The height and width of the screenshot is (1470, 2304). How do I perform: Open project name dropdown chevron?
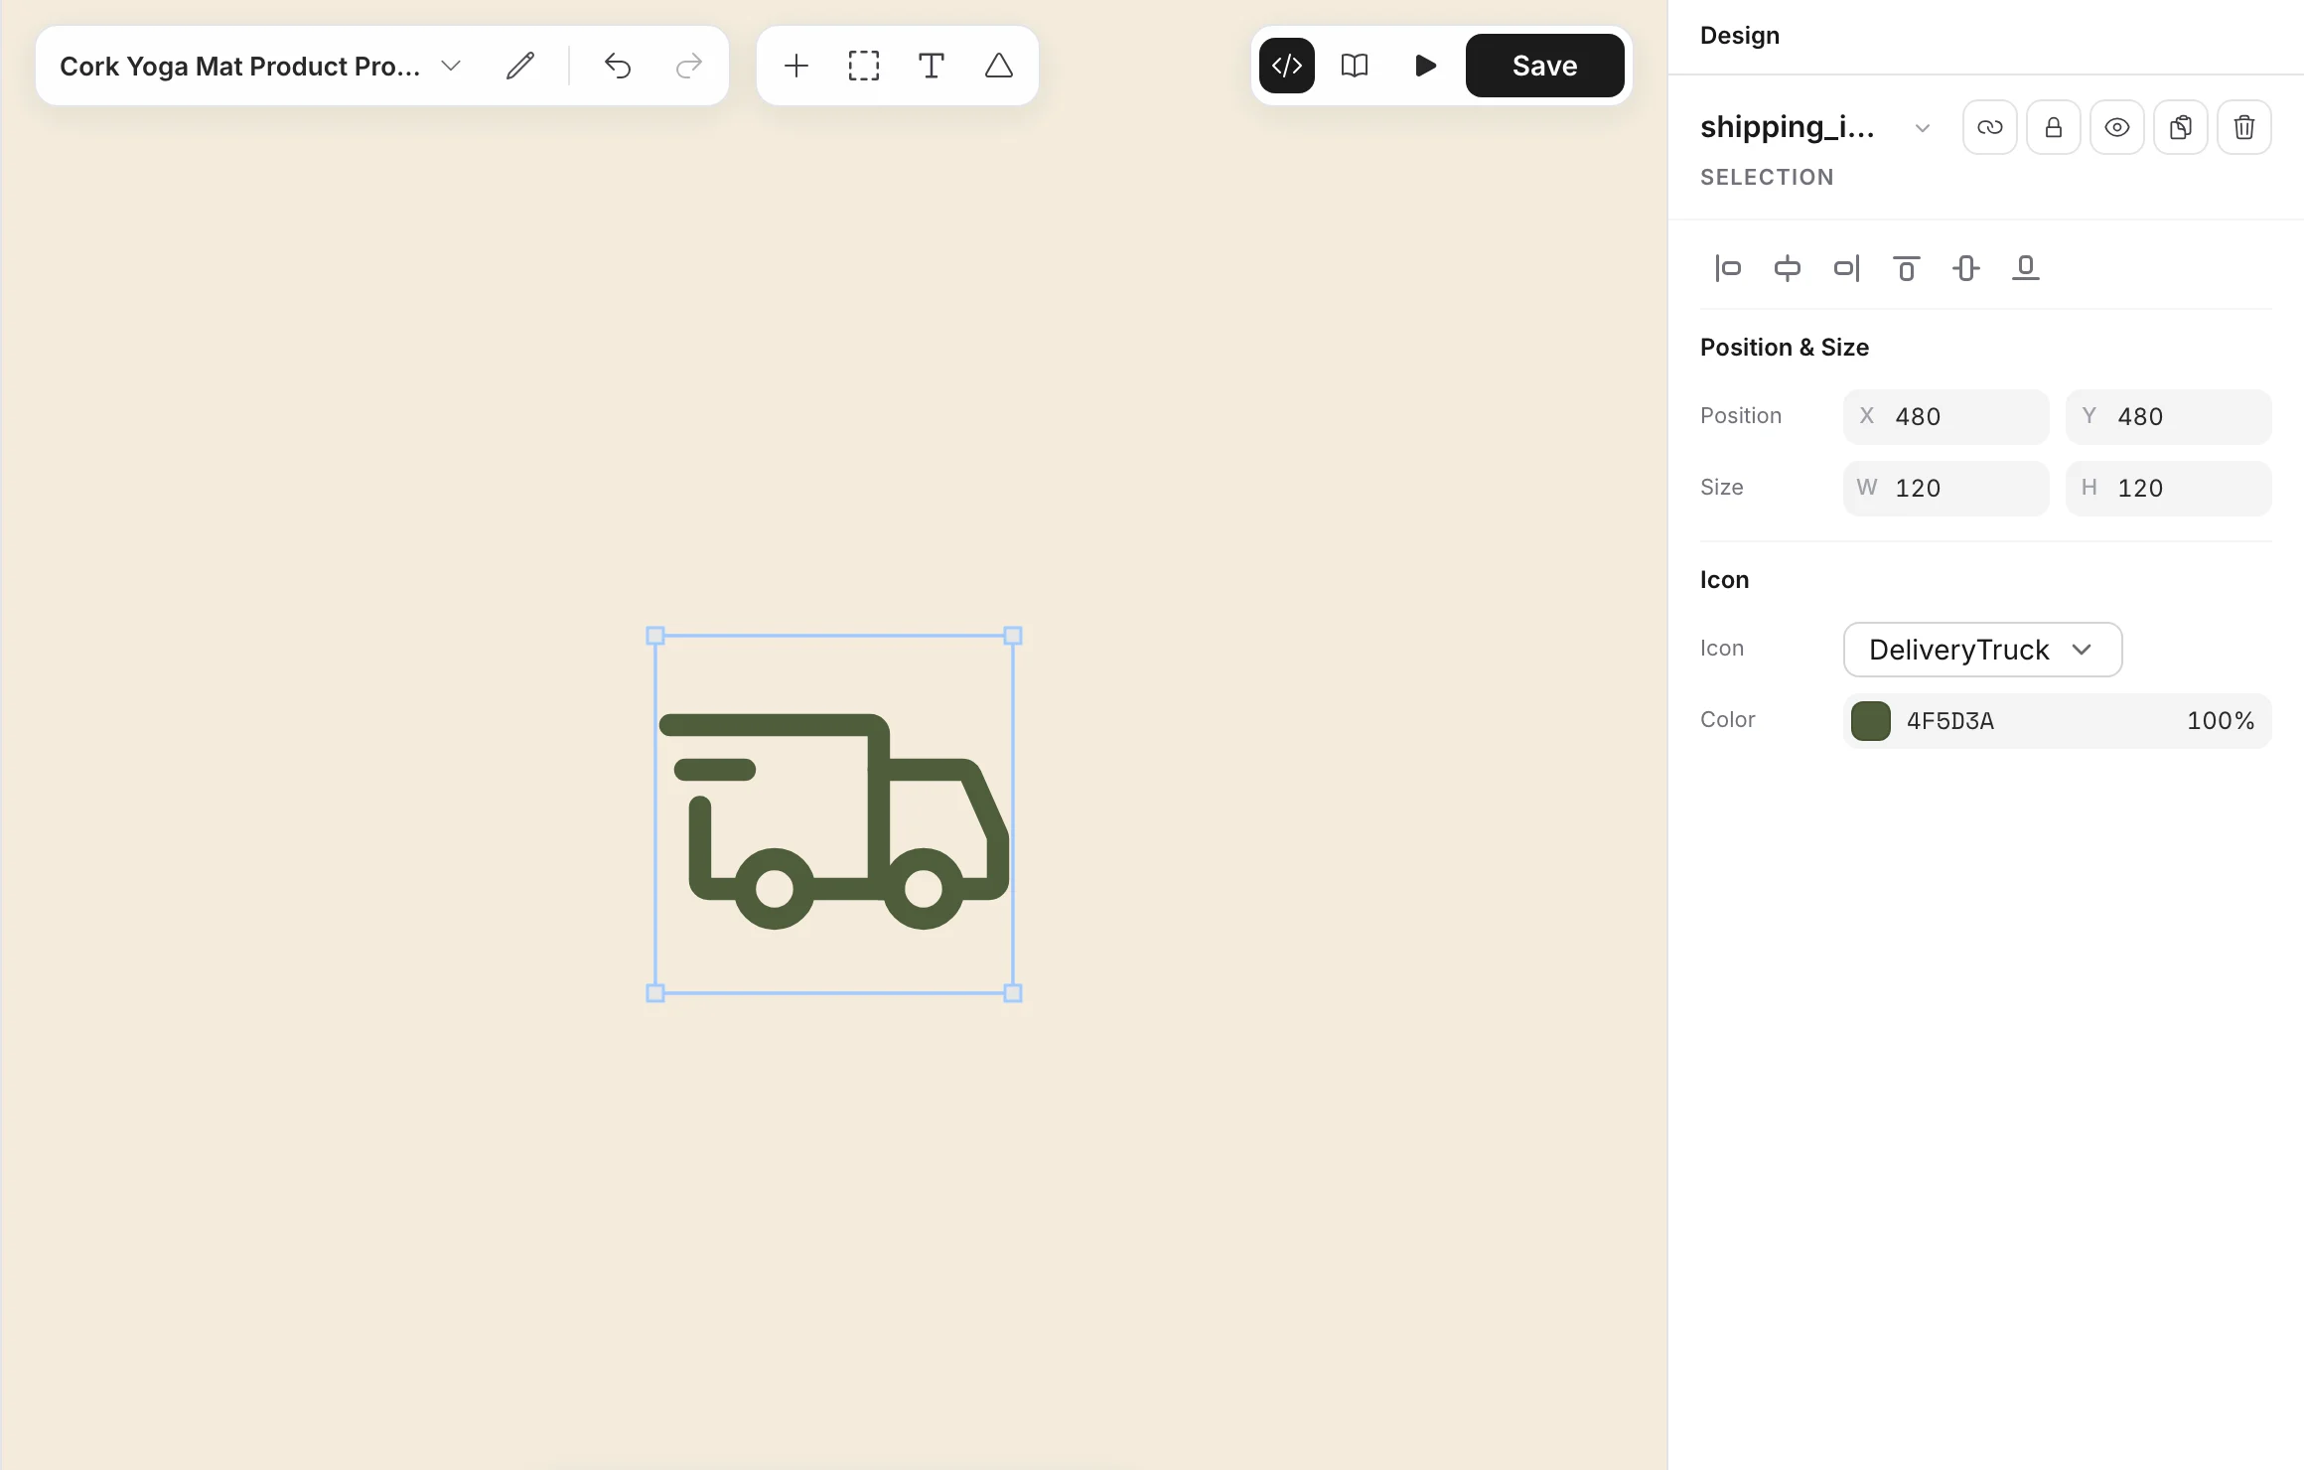point(451,66)
